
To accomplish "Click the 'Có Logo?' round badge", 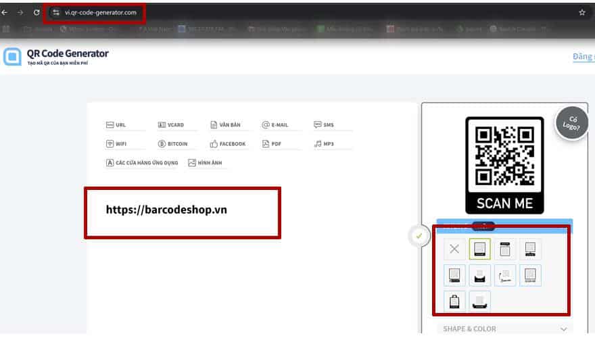I will (571, 122).
